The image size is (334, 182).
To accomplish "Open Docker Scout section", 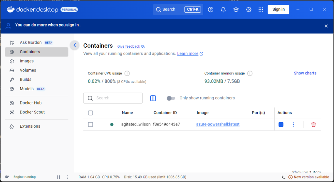I will (37, 112).
